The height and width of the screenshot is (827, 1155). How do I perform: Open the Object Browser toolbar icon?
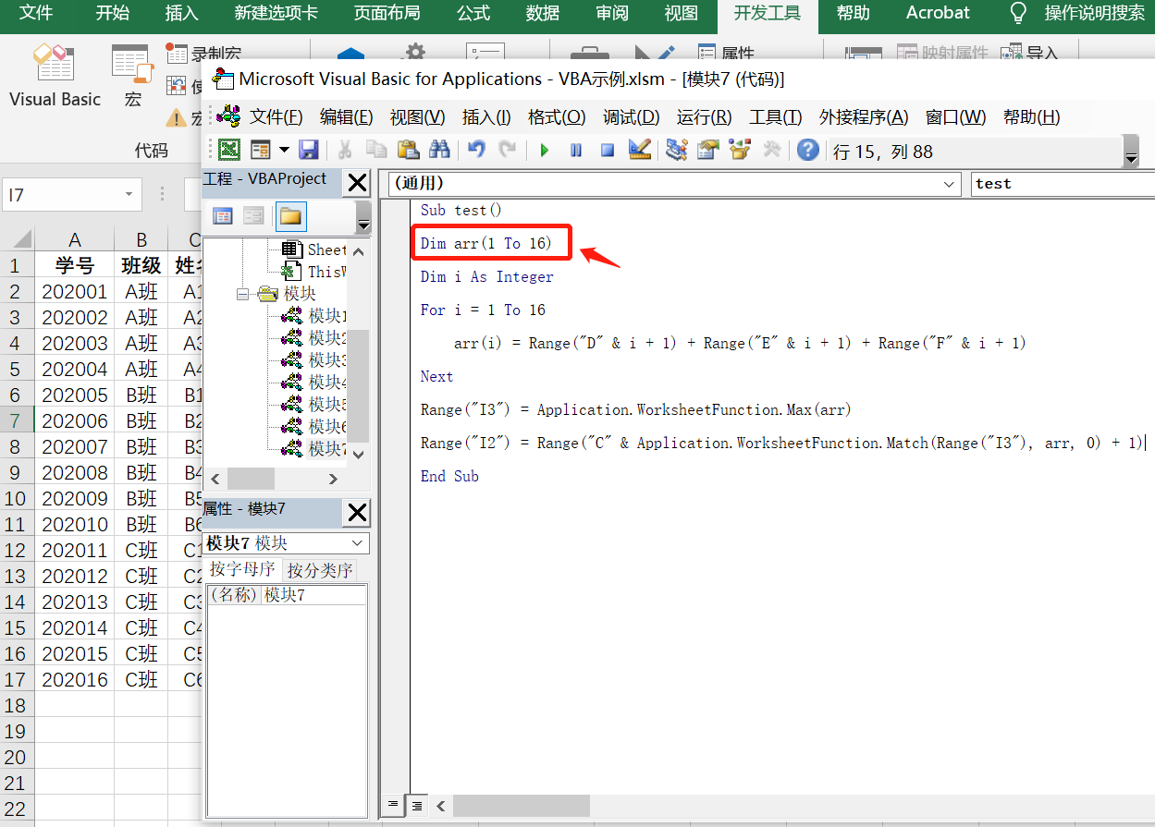click(740, 150)
